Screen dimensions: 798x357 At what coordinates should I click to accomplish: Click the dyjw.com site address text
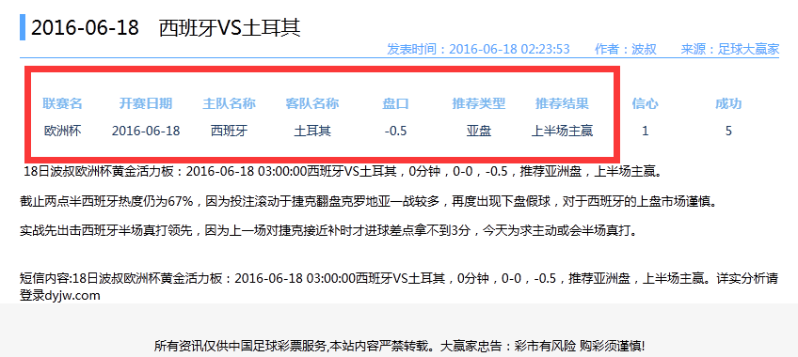(x=72, y=296)
